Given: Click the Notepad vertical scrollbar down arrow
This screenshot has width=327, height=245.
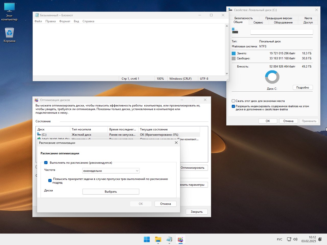Looking at the screenshot, I should pos(227,74).
